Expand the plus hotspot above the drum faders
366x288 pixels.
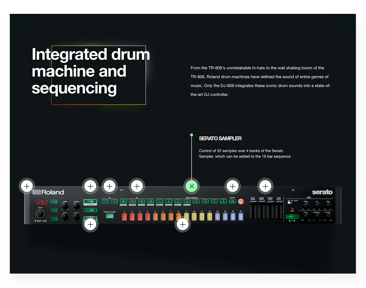pos(265,186)
